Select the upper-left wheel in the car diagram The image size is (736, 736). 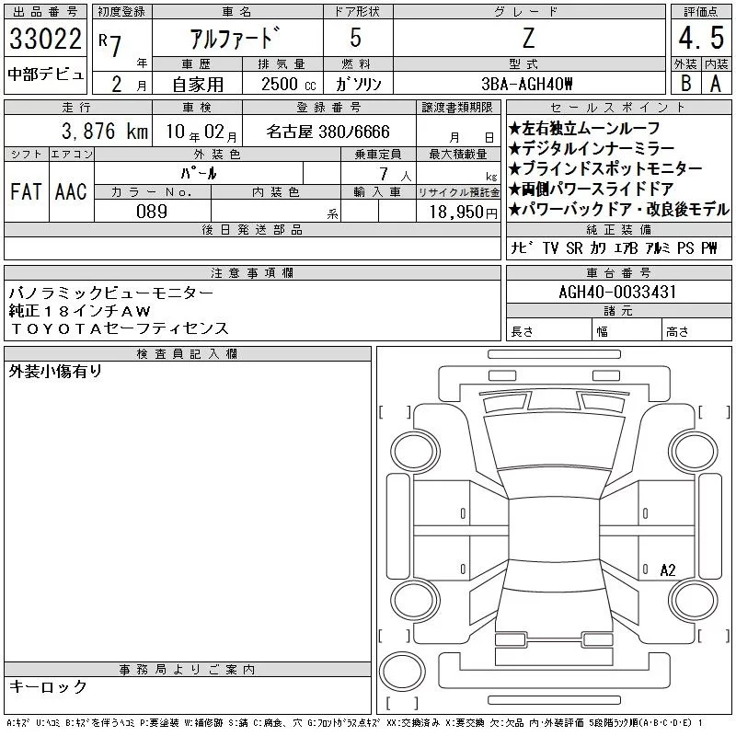click(x=407, y=454)
